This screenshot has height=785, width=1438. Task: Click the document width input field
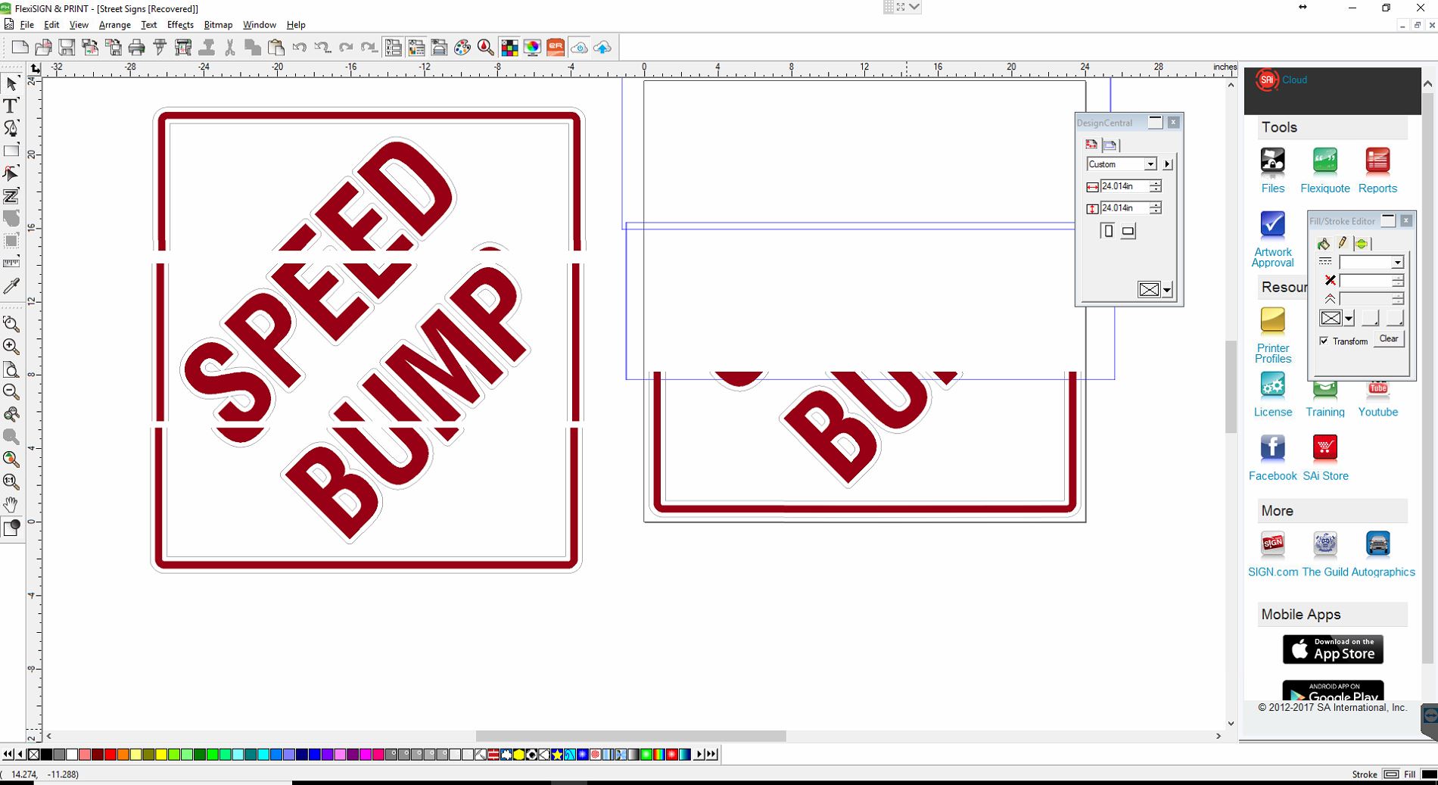tap(1125, 186)
